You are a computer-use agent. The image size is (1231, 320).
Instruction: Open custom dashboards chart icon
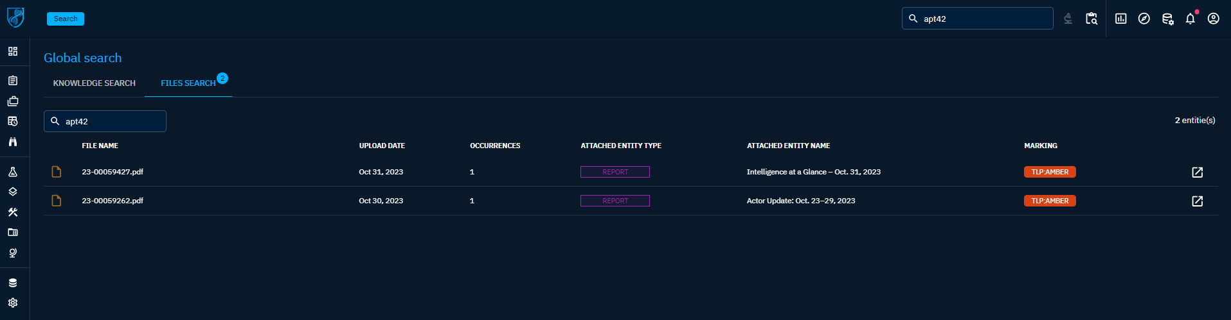pyautogui.click(x=1120, y=19)
